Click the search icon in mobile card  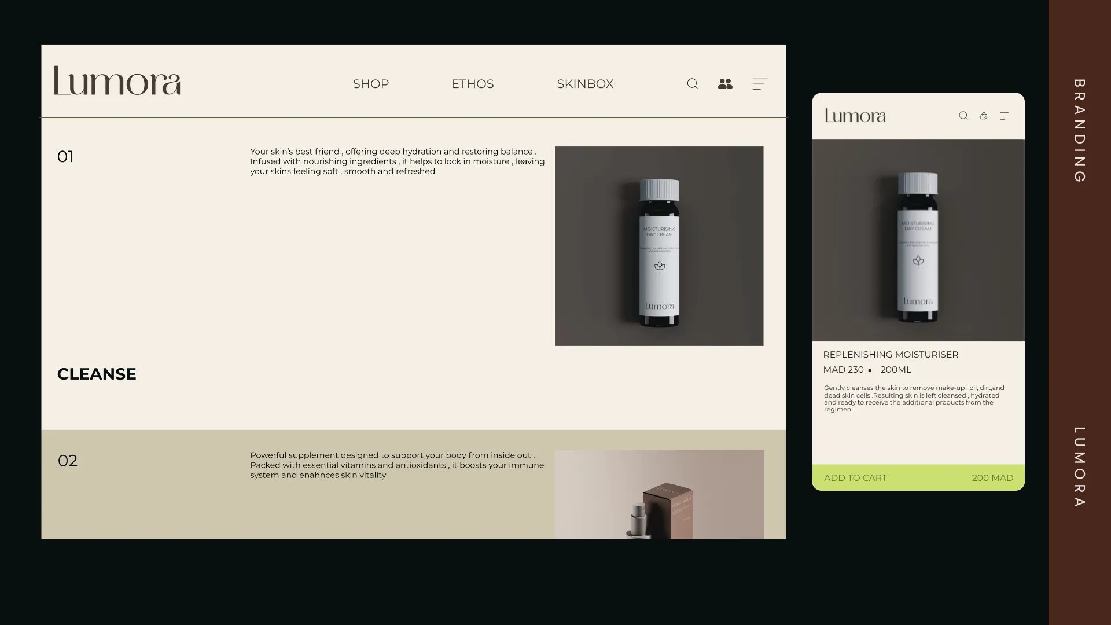[963, 116]
